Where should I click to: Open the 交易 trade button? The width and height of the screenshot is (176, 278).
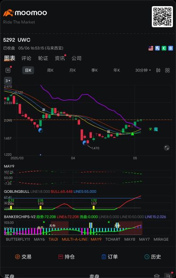(x=23, y=256)
